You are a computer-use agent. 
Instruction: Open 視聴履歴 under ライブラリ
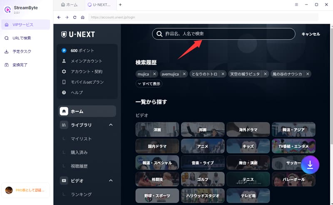coord(79,166)
